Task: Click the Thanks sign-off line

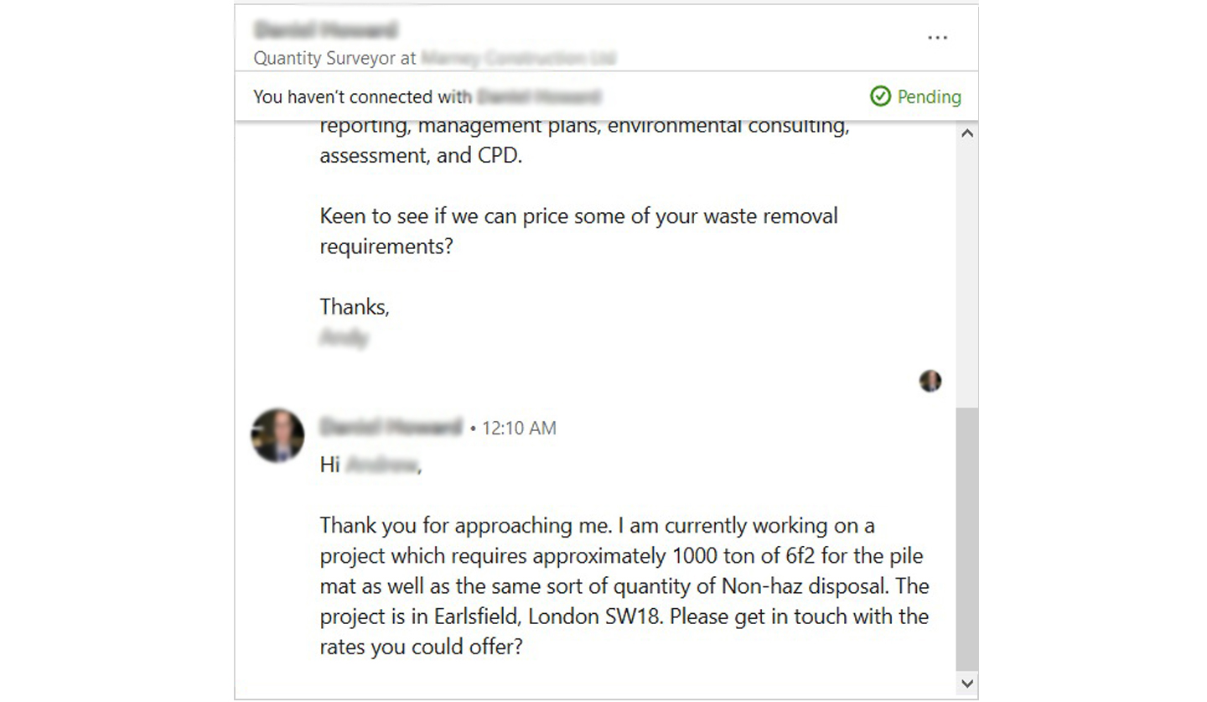Action: (355, 307)
